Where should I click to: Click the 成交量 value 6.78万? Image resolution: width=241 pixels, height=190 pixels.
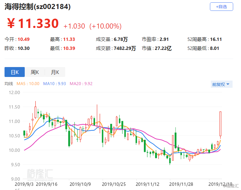click(x=121, y=39)
